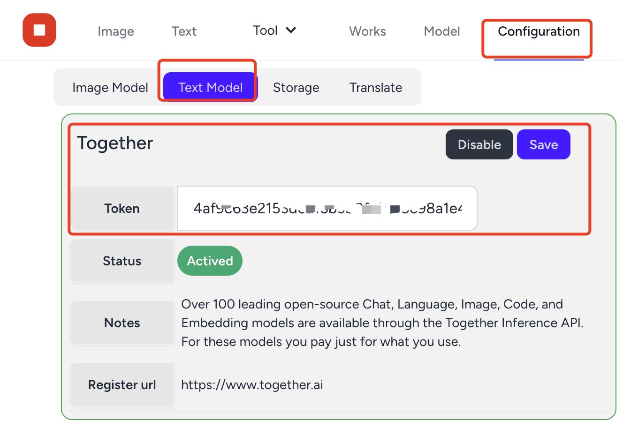Screen dimensions: 623x436
Task: Click the notes text about Together Inference API
Action: (x=382, y=323)
